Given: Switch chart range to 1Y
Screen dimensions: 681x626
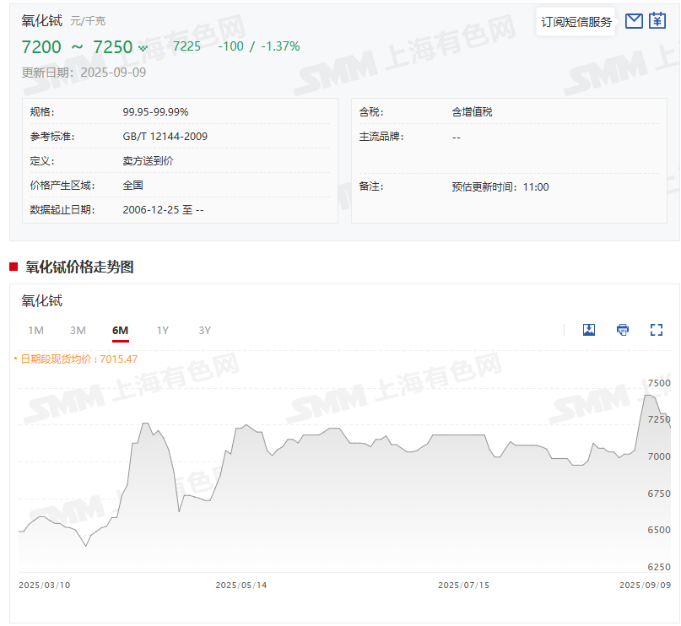Looking at the screenshot, I should click(x=162, y=331).
